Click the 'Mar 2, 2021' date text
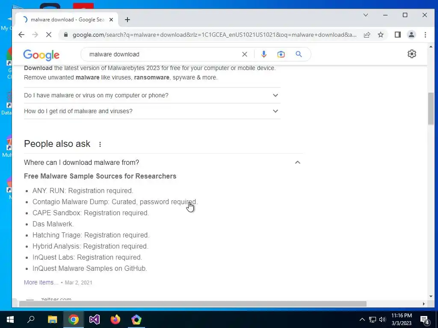This screenshot has width=438, height=328. click(x=79, y=283)
